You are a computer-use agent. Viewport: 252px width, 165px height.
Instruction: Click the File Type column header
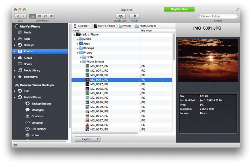click(146, 31)
